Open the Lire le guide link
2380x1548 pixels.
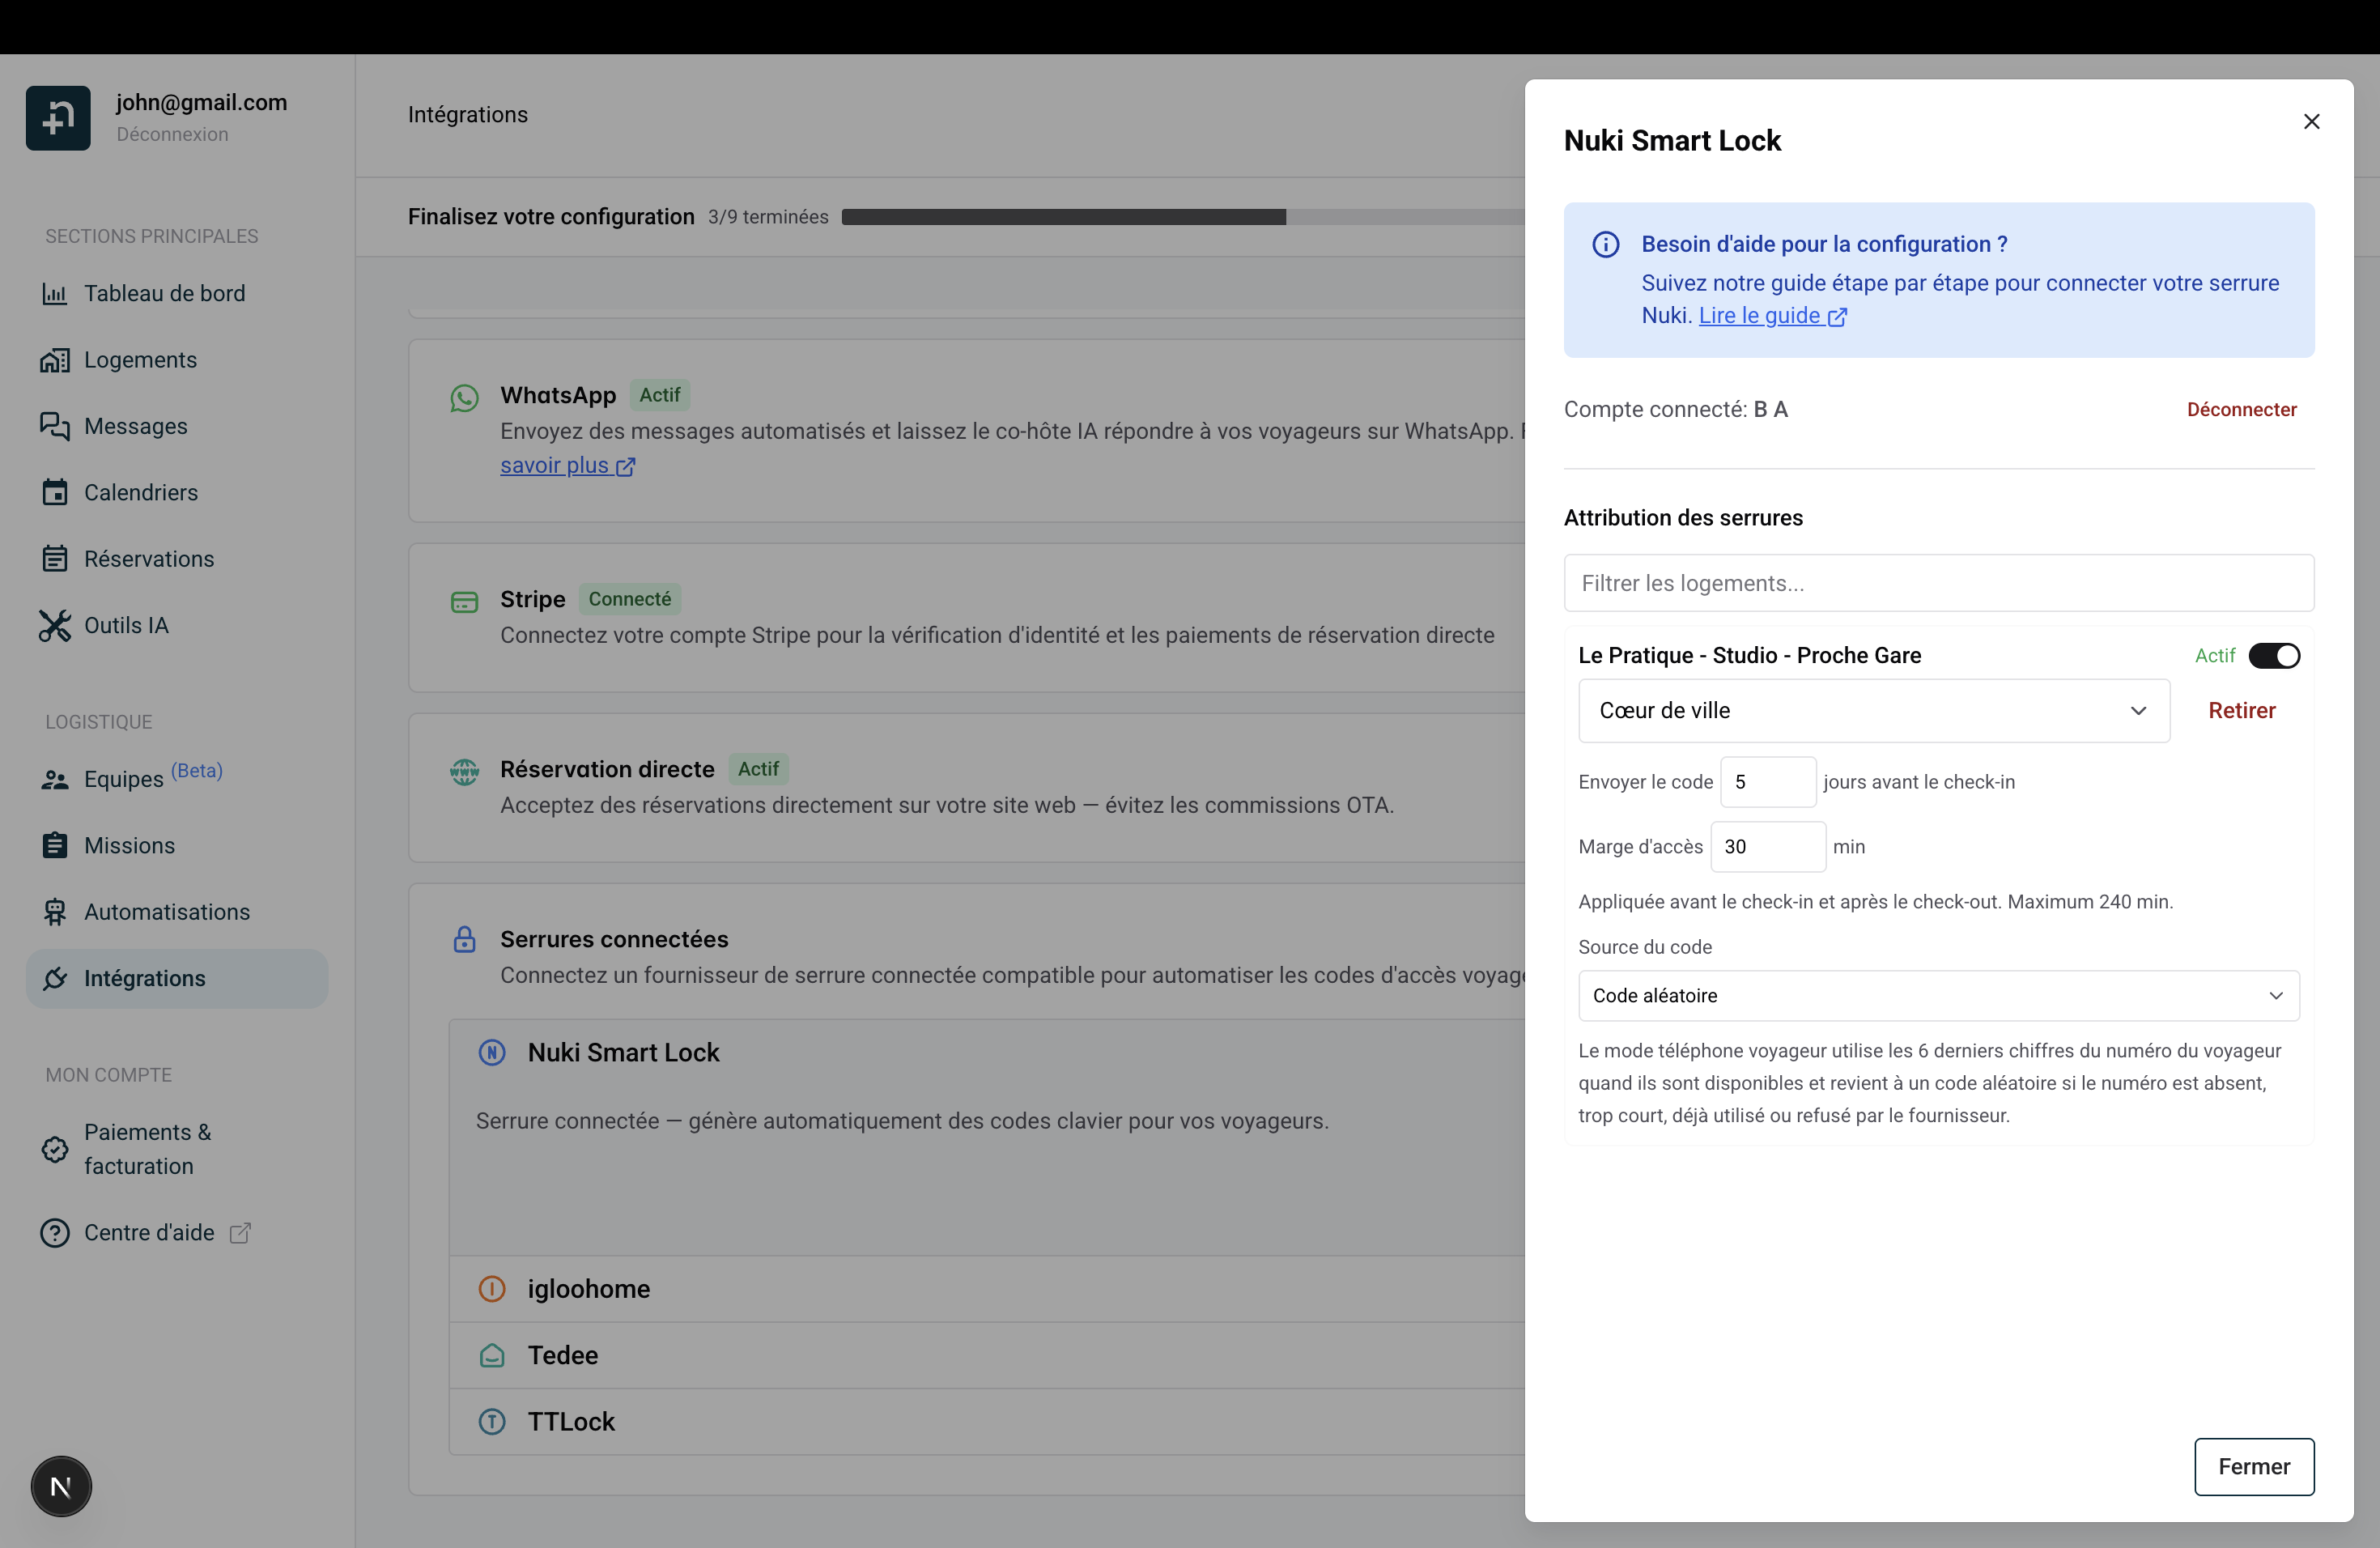[x=1772, y=316]
